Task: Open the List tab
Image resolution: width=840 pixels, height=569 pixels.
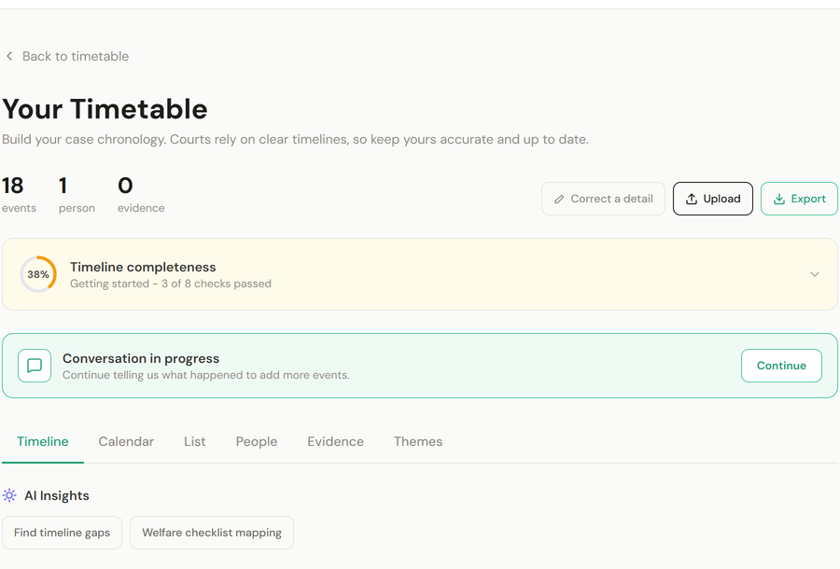Action: [x=194, y=441]
